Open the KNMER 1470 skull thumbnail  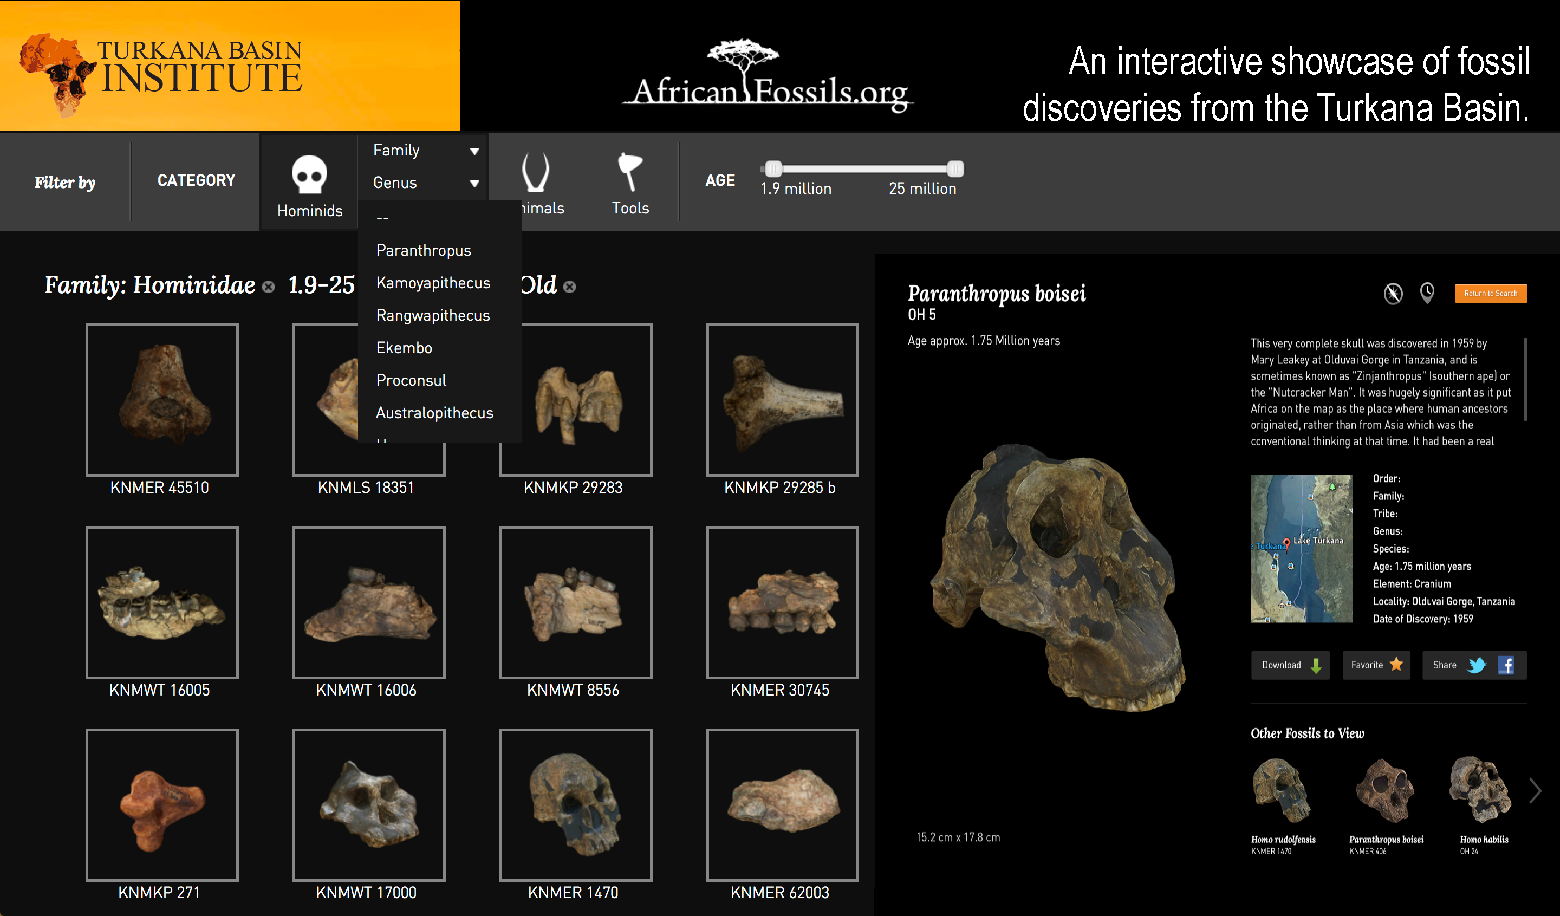[x=575, y=804]
